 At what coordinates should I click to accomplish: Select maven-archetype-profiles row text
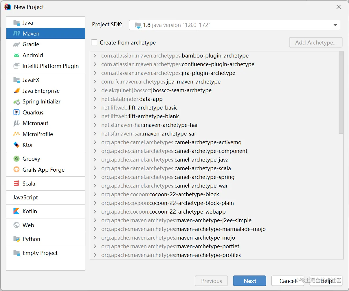pyautogui.click(x=171, y=255)
